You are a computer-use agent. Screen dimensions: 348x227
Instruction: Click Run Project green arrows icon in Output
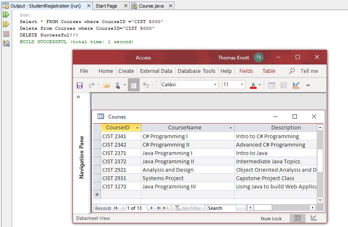click(x=6, y=15)
